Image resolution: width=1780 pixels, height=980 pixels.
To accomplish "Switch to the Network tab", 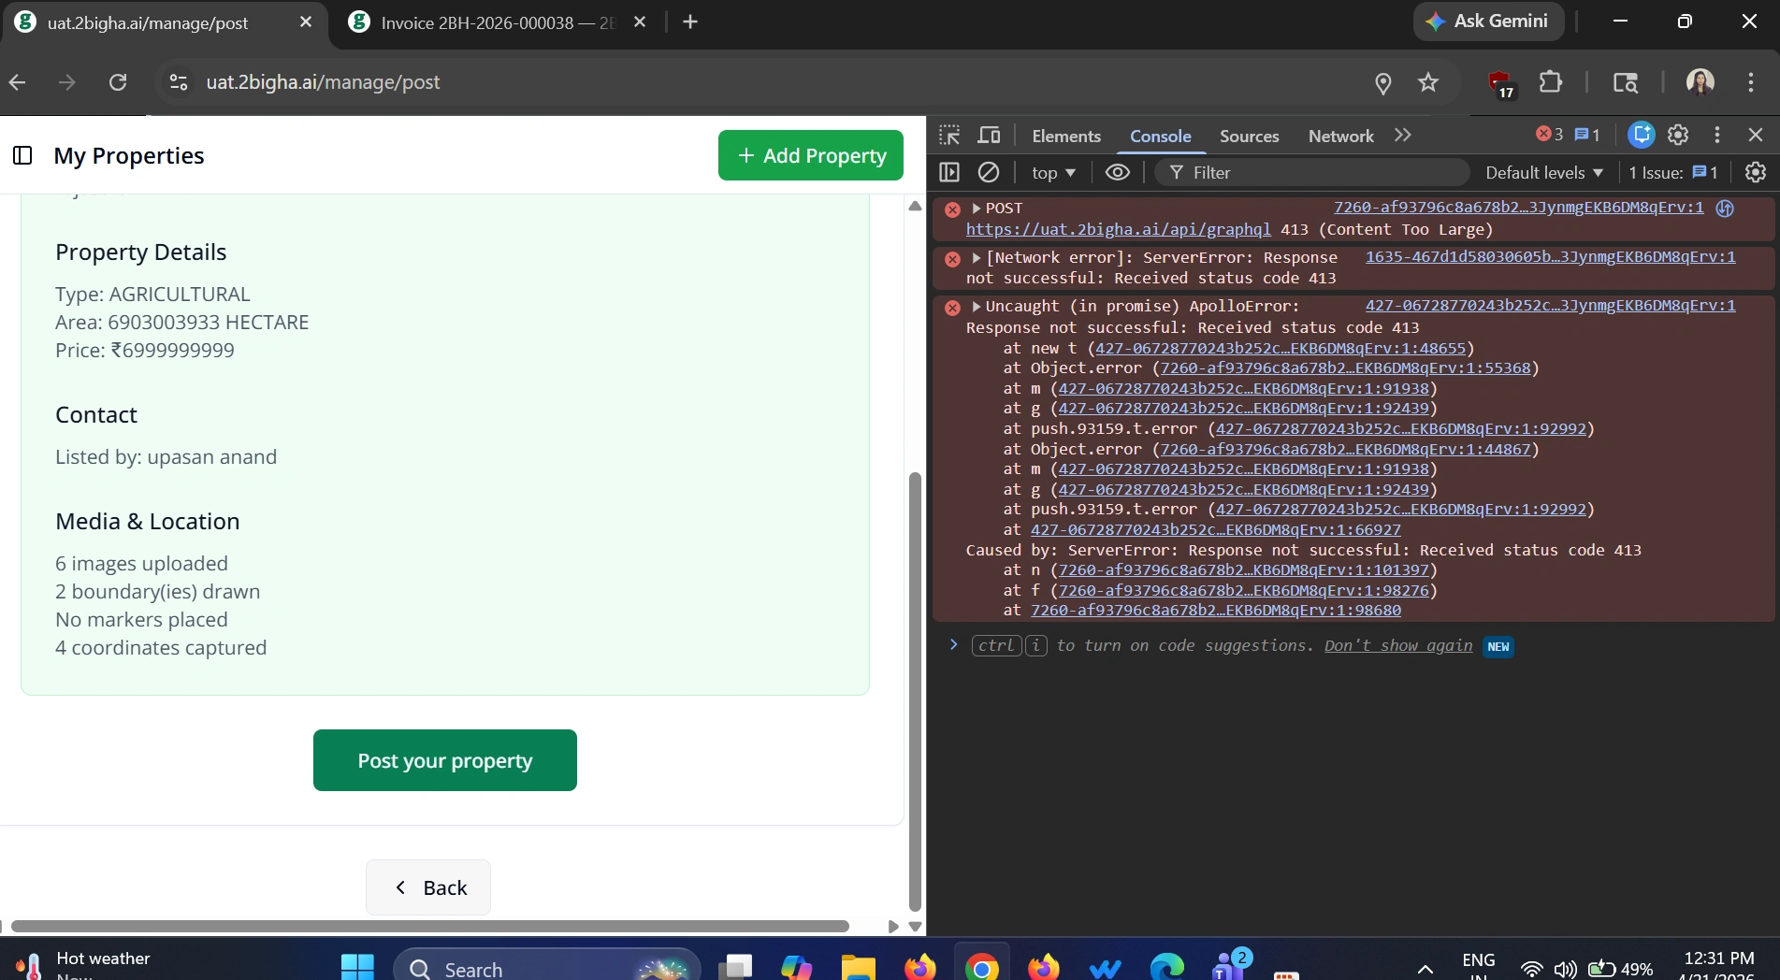I will coord(1340,136).
